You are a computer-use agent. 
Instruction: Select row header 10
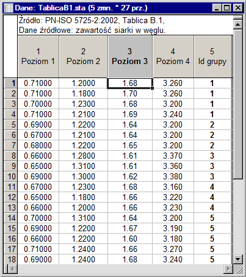pyautogui.click(x=10, y=176)
